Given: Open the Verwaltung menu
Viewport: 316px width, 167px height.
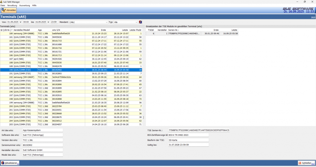Looking at the screenshot, I should pos(12,6).
